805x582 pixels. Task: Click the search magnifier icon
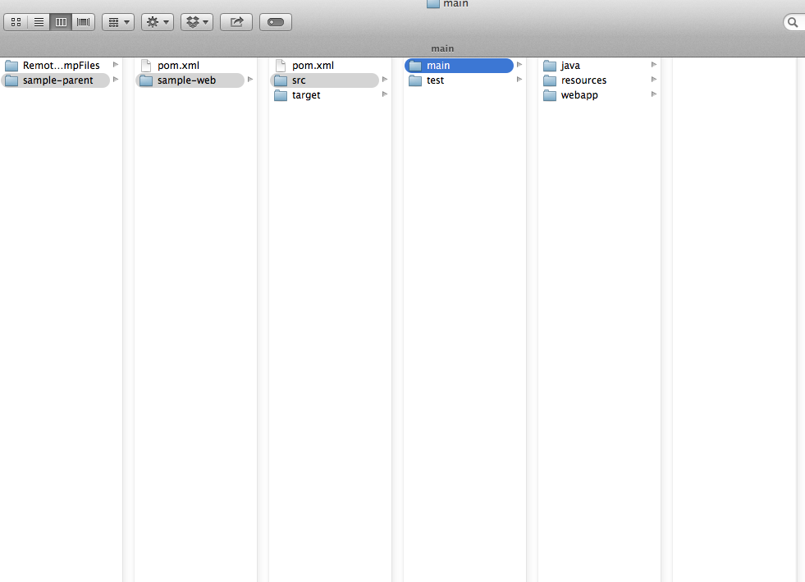793,23
